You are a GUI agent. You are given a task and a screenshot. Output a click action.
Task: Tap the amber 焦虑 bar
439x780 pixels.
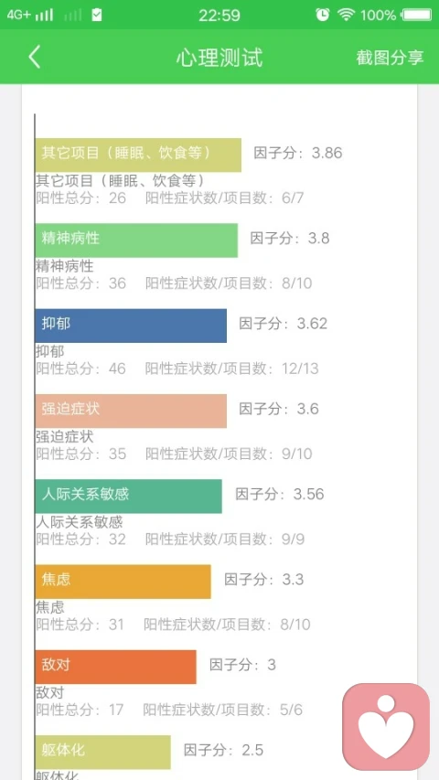click(x=123, y=582)
